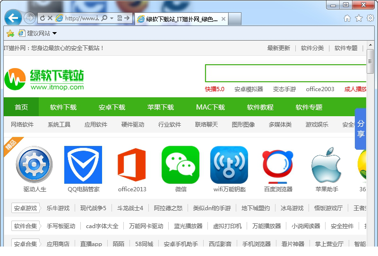The height and width of the screenshot is (256, 378).
Task: Click the 绿软下载站 site logo
Action: [x=44, y=79]
